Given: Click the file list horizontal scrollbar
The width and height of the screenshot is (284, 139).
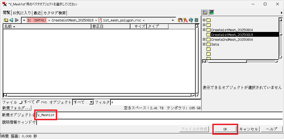Looking at the screenshot, I should point(99,95).
